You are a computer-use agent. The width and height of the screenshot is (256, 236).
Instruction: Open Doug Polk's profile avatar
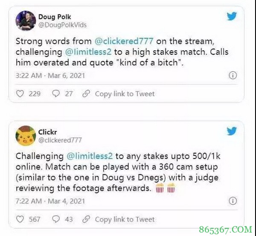pyautogui.click(x=26, y=21)
